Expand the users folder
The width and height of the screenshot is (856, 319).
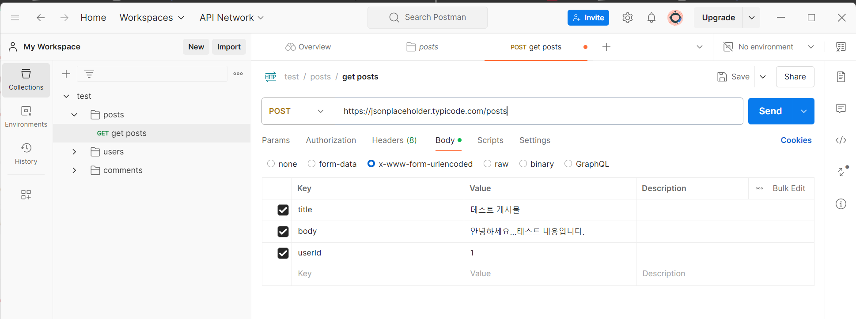[74, 152]
